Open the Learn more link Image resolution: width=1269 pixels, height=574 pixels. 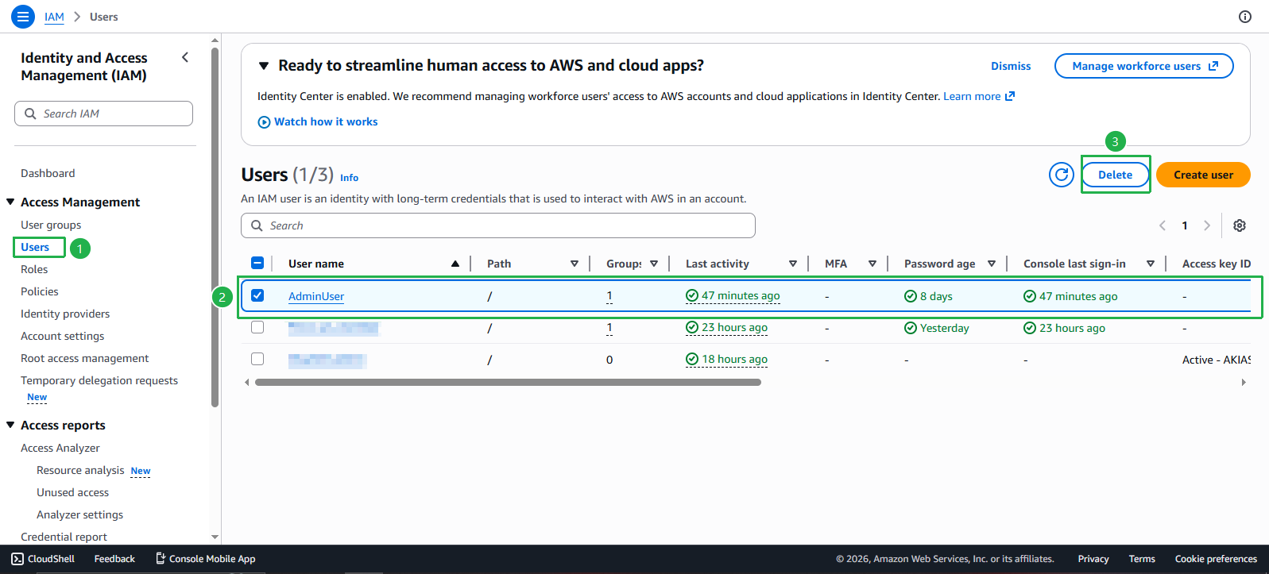[972, 96]
